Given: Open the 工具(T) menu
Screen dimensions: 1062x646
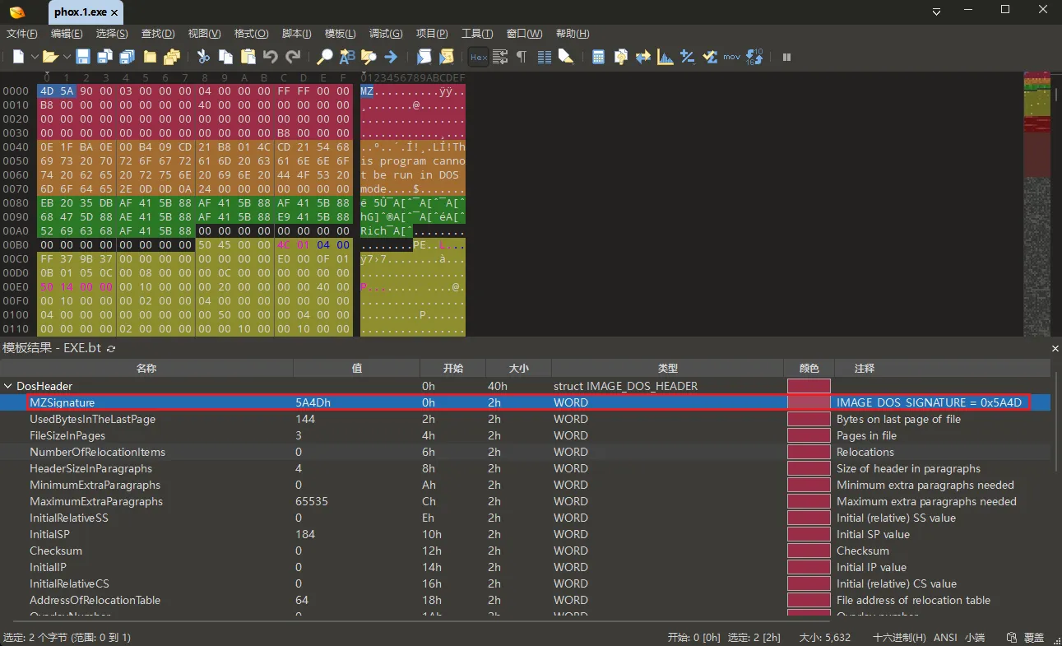Looking at the screenshot, I should 477,34.
